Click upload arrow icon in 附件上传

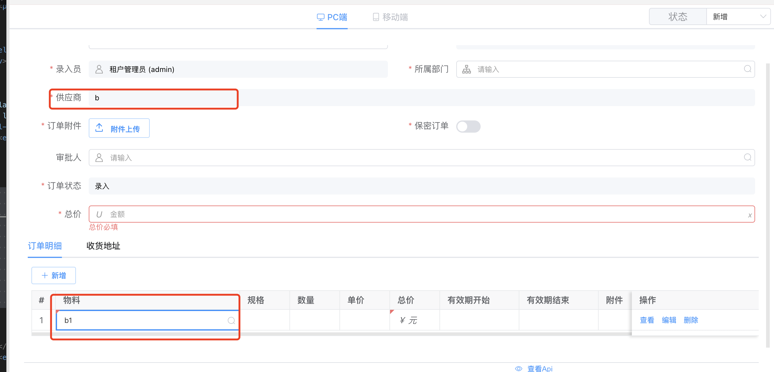99,128
